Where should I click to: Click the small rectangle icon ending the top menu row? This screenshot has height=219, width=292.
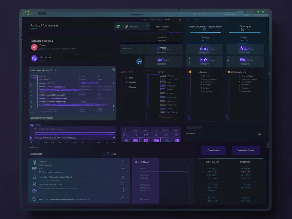coord(180,20)
